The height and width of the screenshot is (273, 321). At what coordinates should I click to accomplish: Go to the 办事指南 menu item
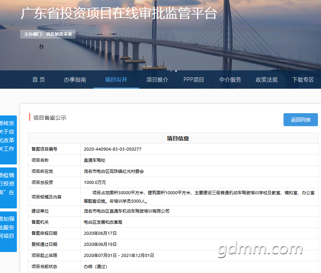tap(75, 80)
